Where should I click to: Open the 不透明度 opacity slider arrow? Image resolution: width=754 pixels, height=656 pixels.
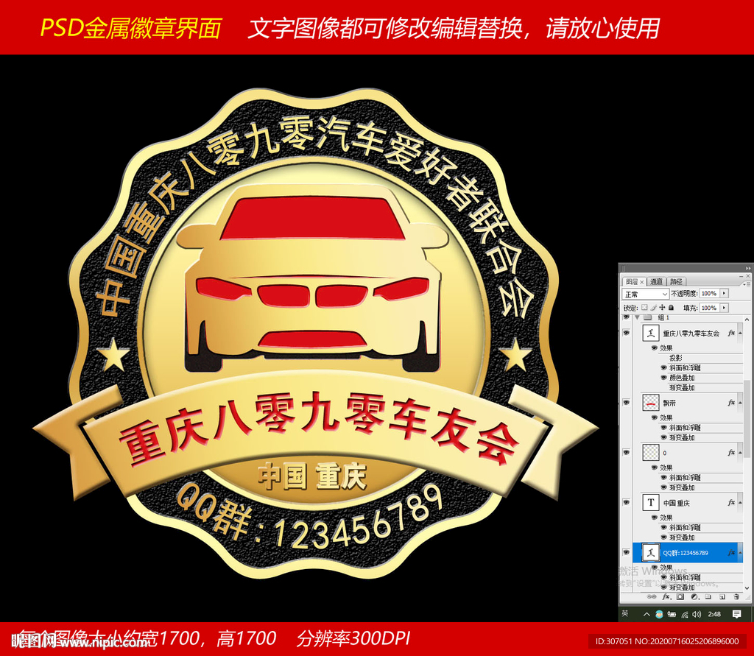(724, 293)
